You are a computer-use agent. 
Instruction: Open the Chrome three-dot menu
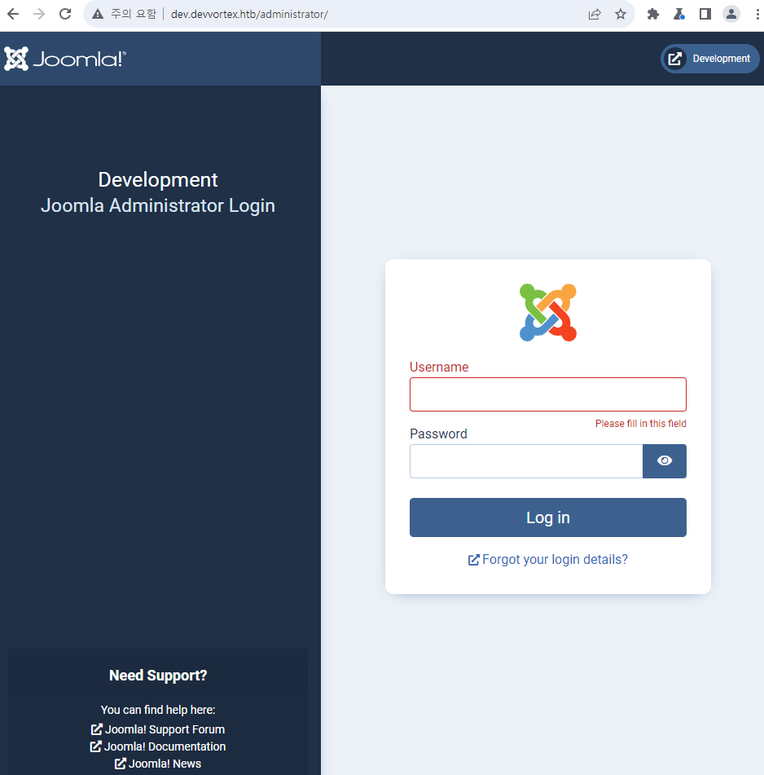757,15
